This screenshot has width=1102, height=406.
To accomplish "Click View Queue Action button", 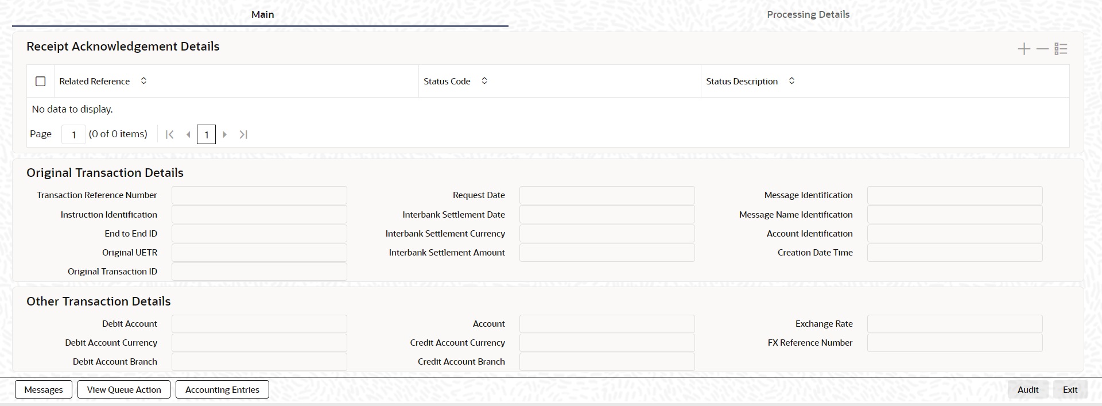I will (124, 389).
